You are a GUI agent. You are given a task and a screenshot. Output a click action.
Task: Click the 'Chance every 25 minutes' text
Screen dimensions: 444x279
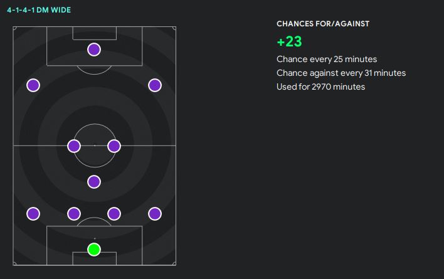click(327, 59)
